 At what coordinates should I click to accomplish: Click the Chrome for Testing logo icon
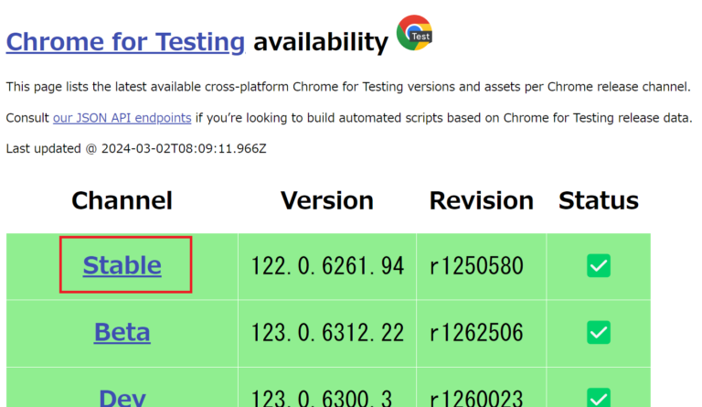[x=414, y=33]
